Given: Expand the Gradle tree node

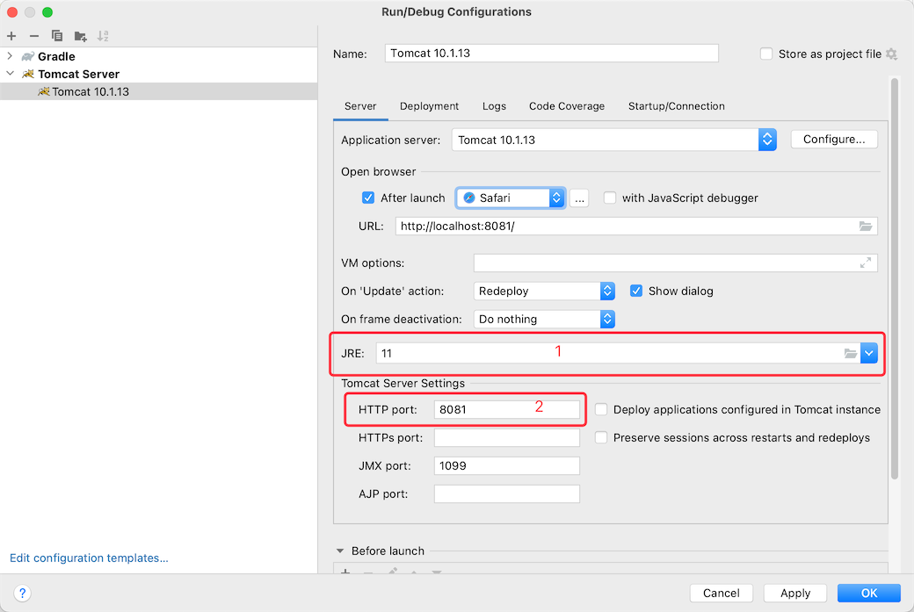Looking at the screenshot, I should tap(11, 56).
